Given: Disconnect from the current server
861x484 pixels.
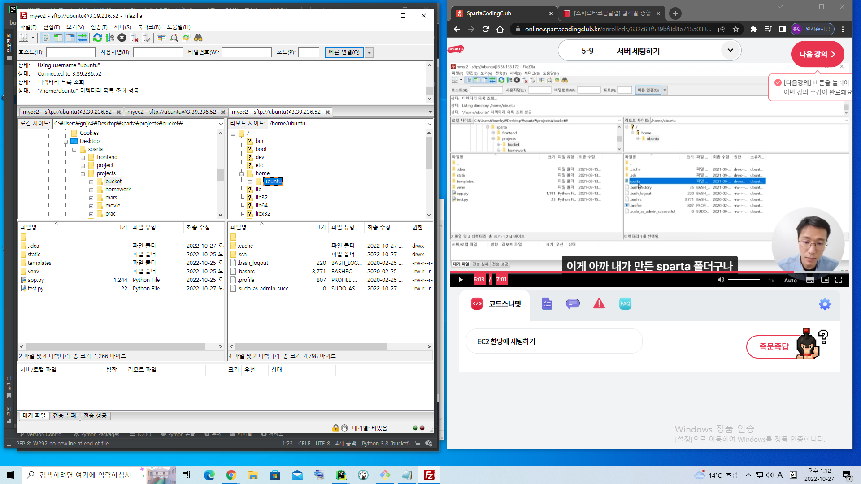Looking at the screenshot, I should pos(134,38).
